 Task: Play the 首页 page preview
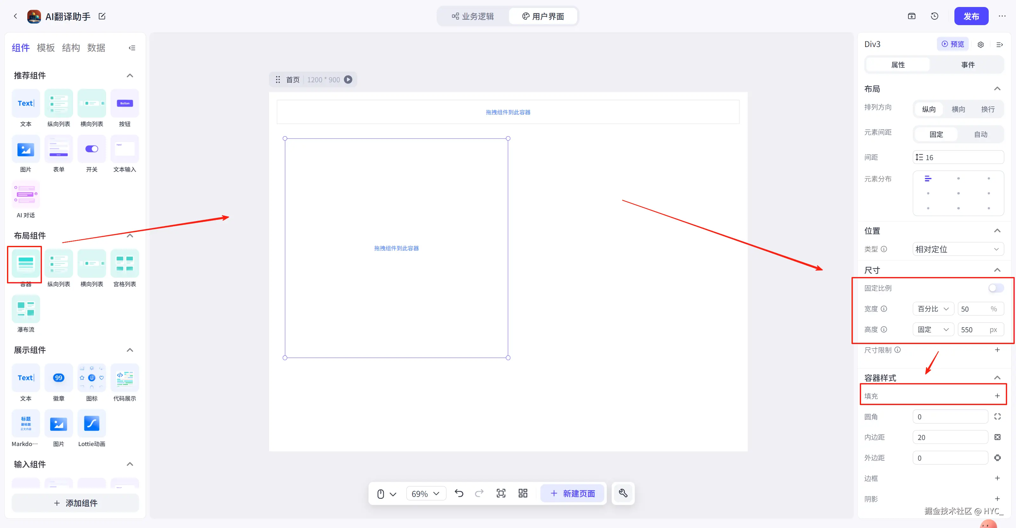[x=348, y=79]
